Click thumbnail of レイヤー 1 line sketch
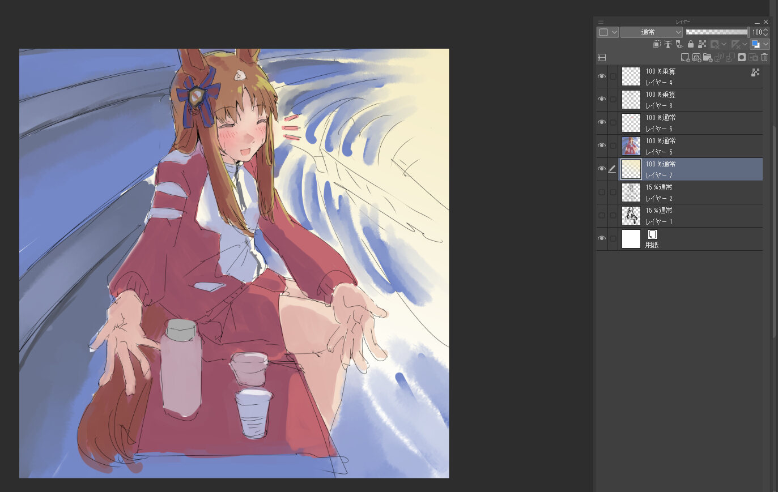This screenshot has width=778, height=492. pyautogui.click(x=631, y=216)
